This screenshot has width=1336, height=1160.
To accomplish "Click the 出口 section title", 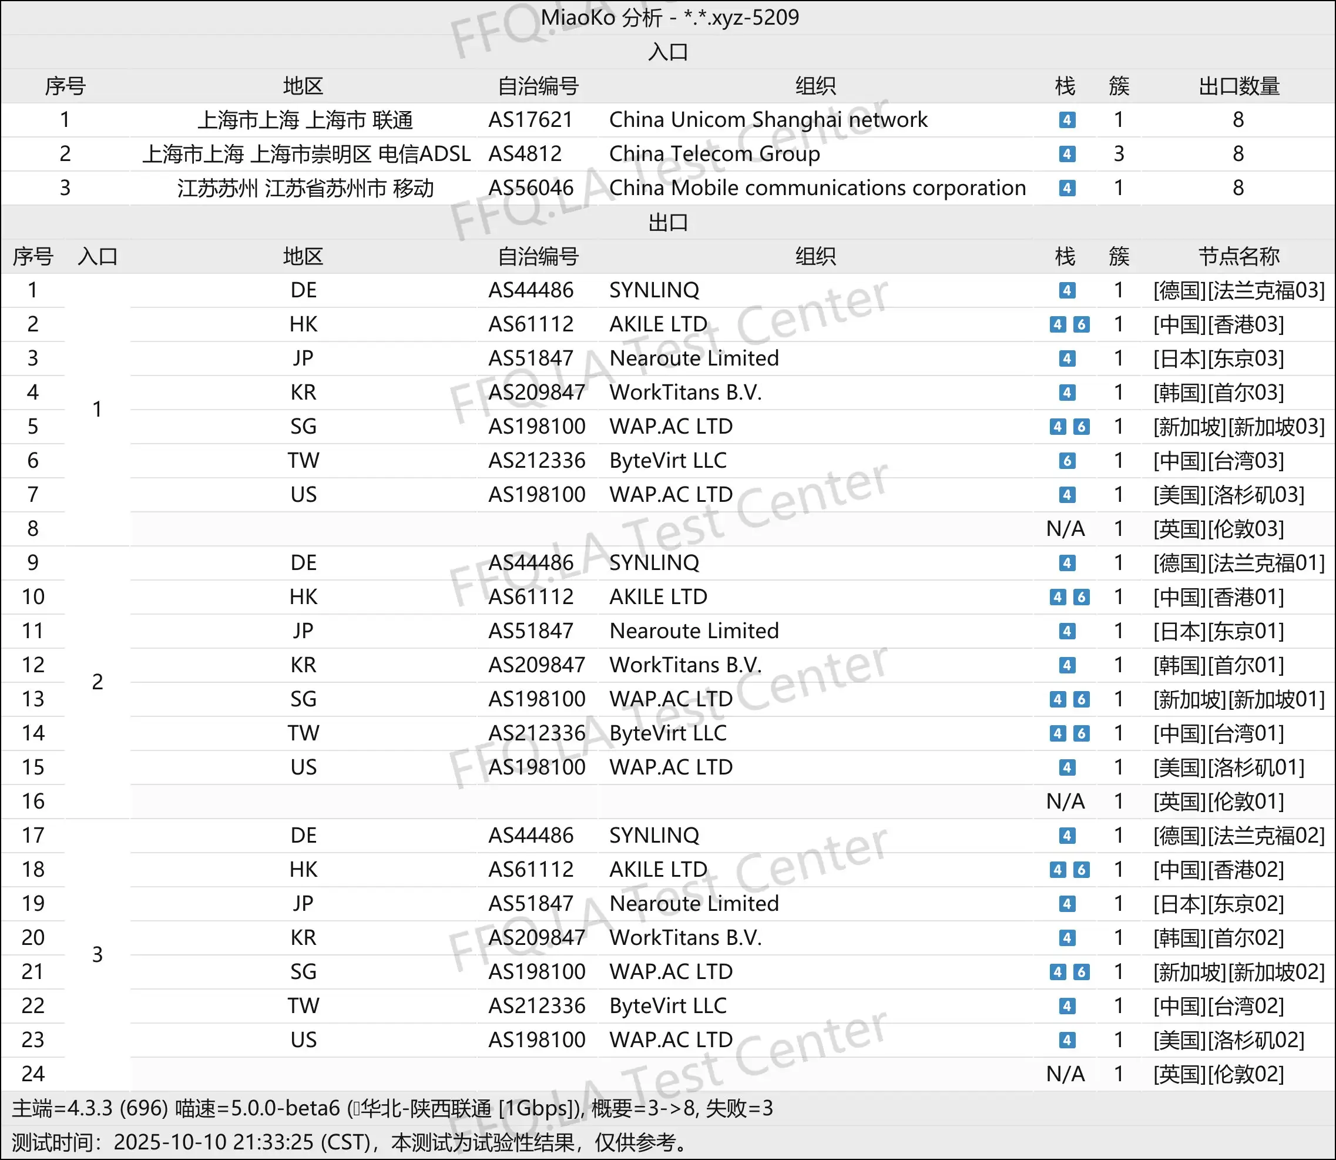I will [668, 223].
